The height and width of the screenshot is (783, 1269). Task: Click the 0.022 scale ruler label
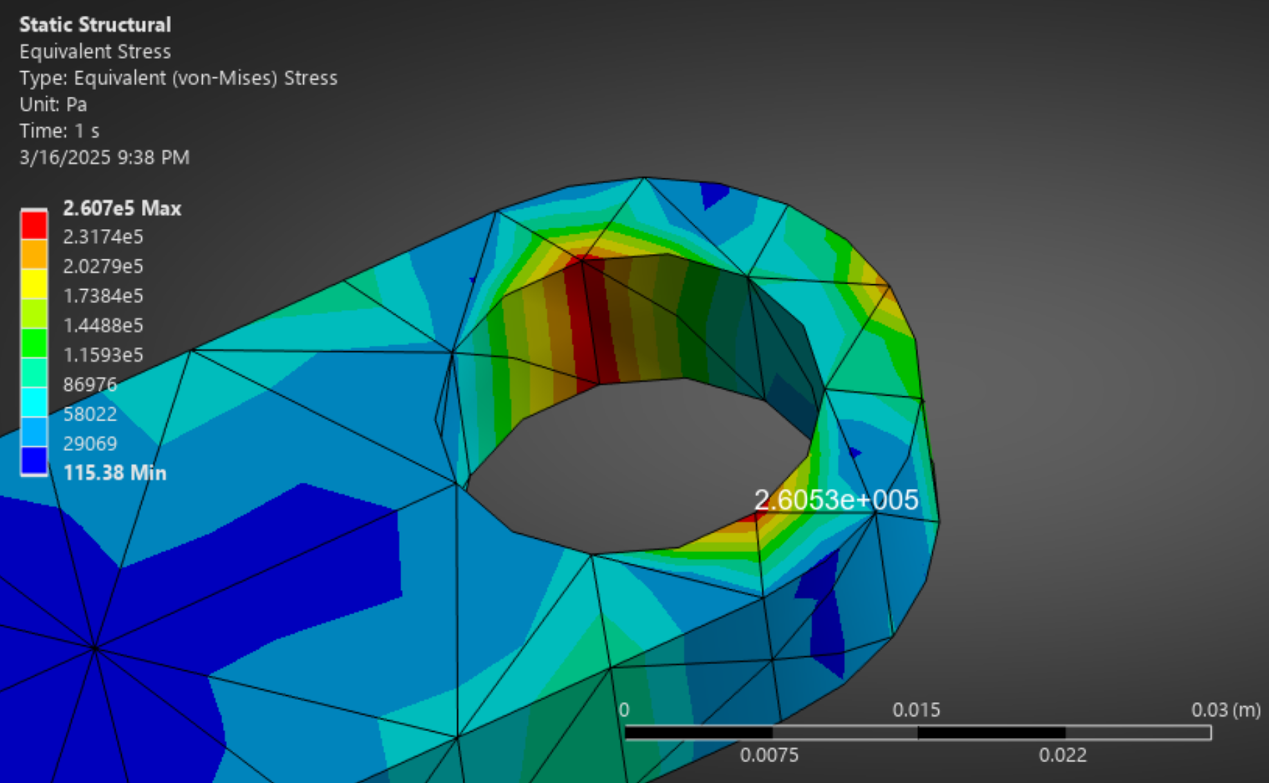coord(1063,755)
